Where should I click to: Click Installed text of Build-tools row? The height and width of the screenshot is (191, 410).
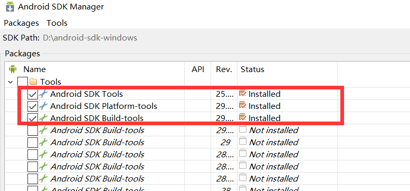264,118
